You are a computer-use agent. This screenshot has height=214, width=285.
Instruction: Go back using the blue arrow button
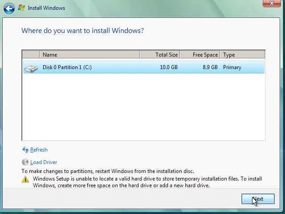(x=9, y=8)
